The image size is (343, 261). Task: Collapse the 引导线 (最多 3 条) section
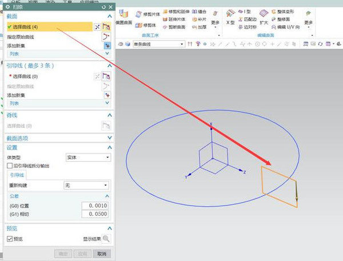click(110, 66)
